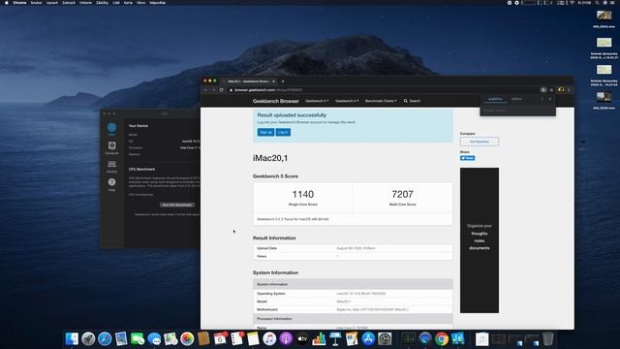The width and height of the screenshot is (620, 349).
Task: Expand the Geekbench 4 dropdown menu
Action: (347, 101)
